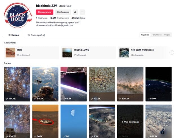Switch sorting to Популярное

click(x=157, y=35)
